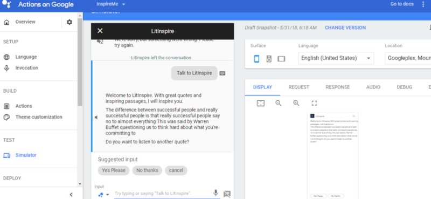
Task: Click the palette icon beside Theme customization
Action: (x=6, y=117)
